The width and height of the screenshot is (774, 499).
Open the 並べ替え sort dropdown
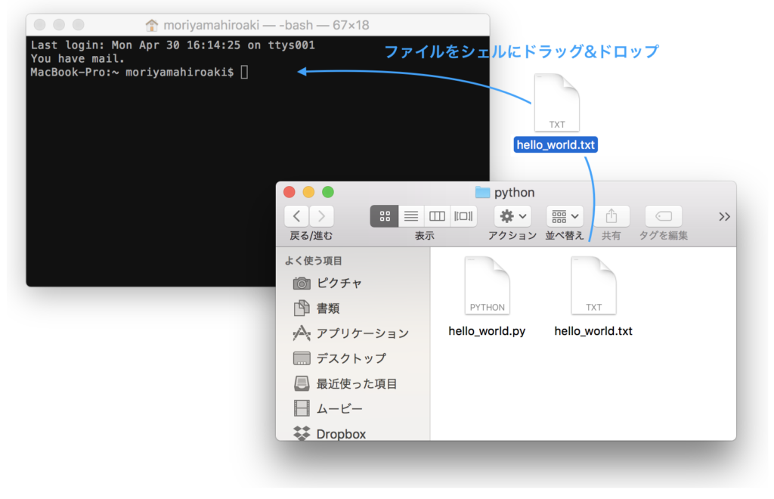coord(564,215)
